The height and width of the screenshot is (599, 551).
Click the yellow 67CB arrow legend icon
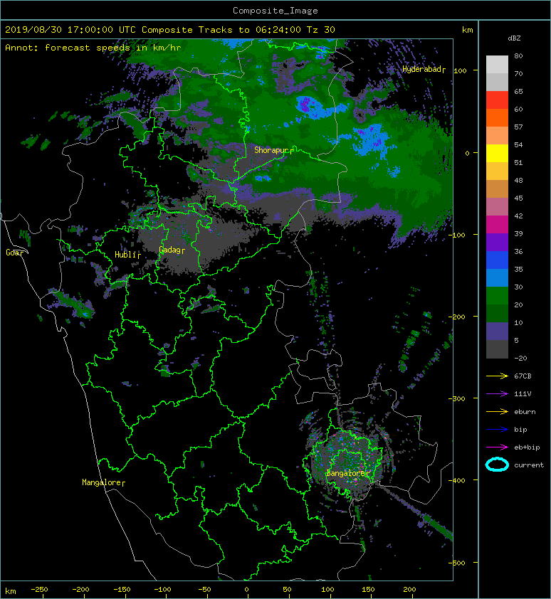(497, 376)
